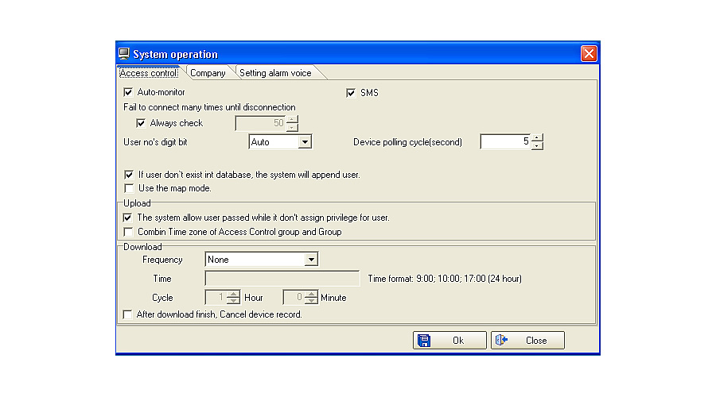Increase Device polling cycle with up arrow
The width and height of the screenshot is (716, 397).
click(x=538, y=138)
